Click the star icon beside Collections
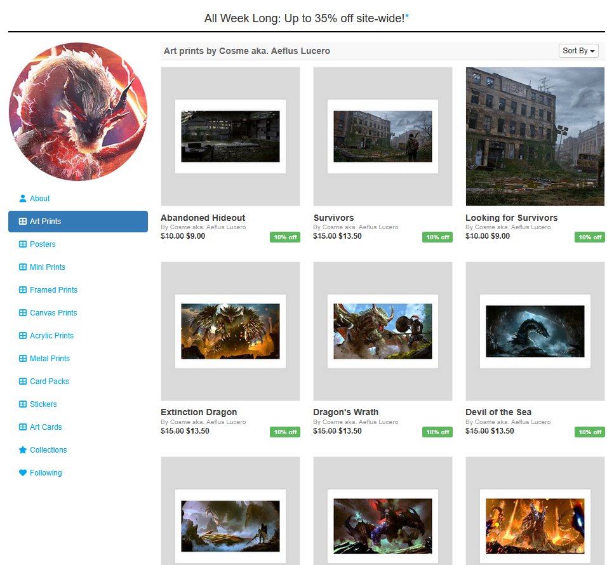Viewport: 607px width, 565px height. click(x=23, y=449)
